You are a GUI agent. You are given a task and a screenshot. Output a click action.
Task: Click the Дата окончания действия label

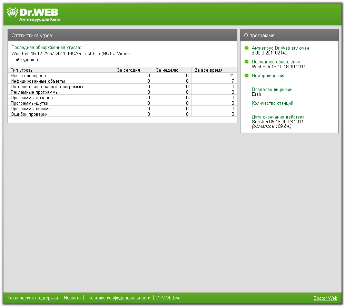pyautogui.click(x=278, y=117)
